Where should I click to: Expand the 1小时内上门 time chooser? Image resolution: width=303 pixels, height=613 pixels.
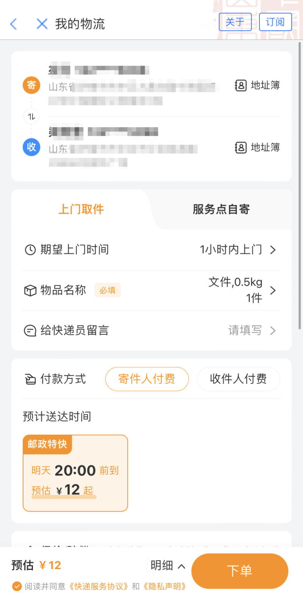point(238,250)
